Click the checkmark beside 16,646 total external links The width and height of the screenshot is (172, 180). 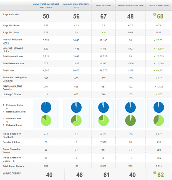point(155,63)
